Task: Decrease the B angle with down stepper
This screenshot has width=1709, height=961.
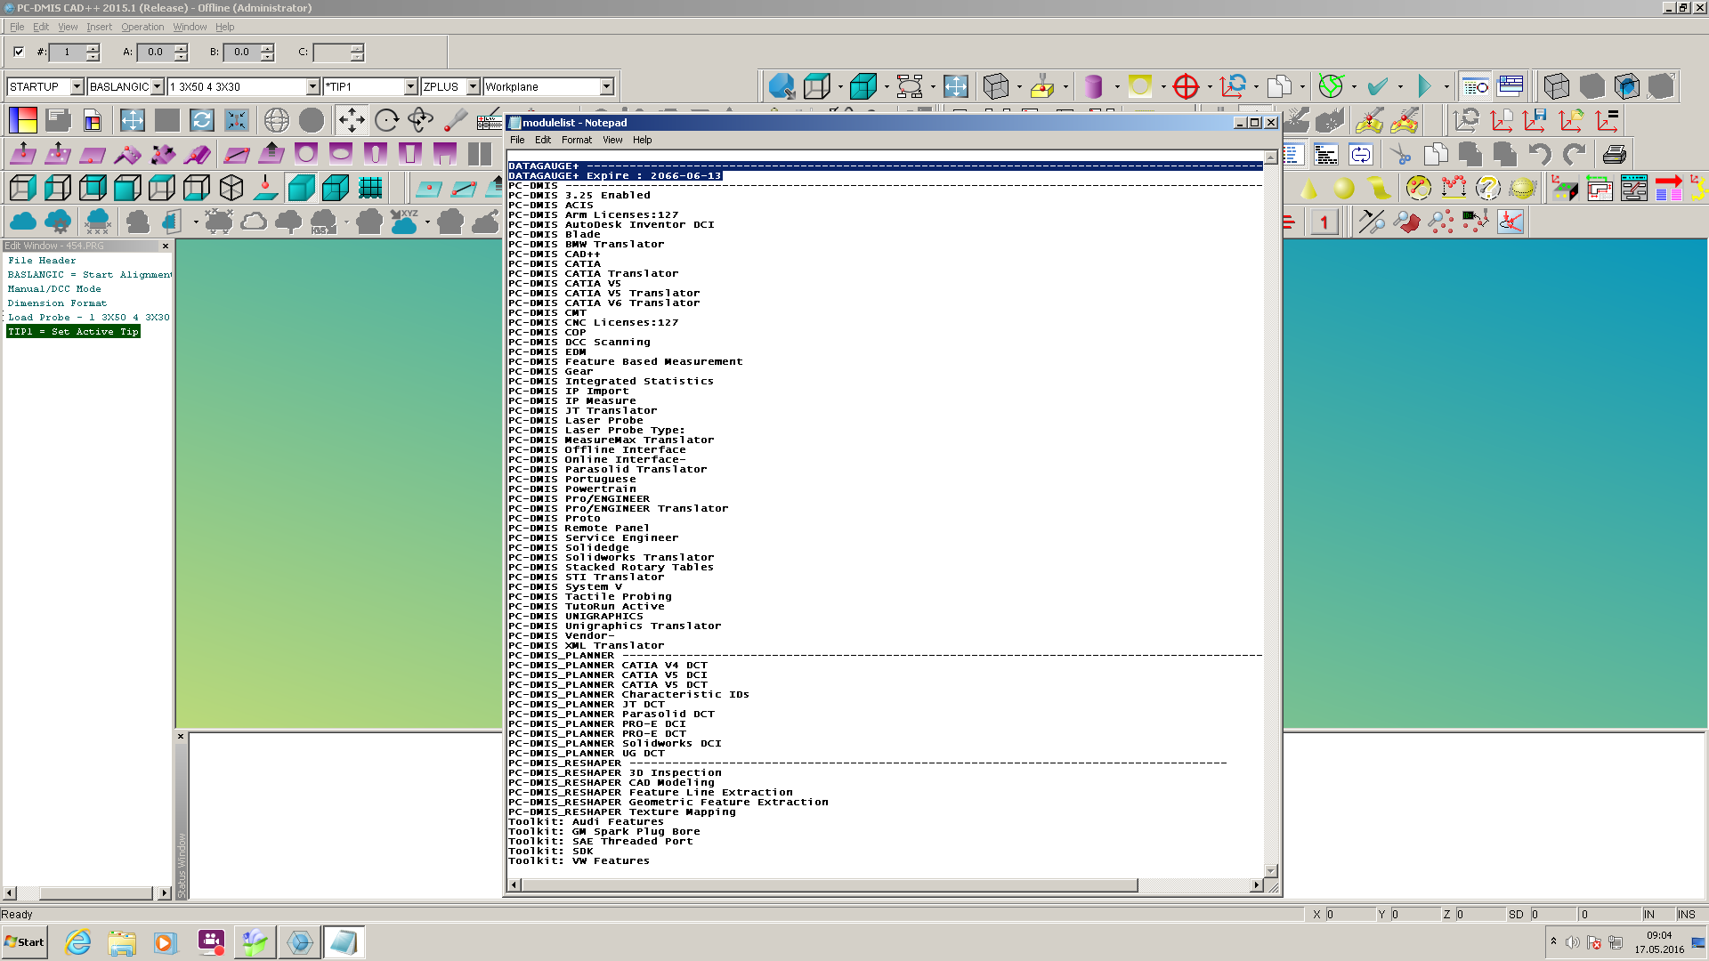Action: pyautogui.click(x=267, y=57)
